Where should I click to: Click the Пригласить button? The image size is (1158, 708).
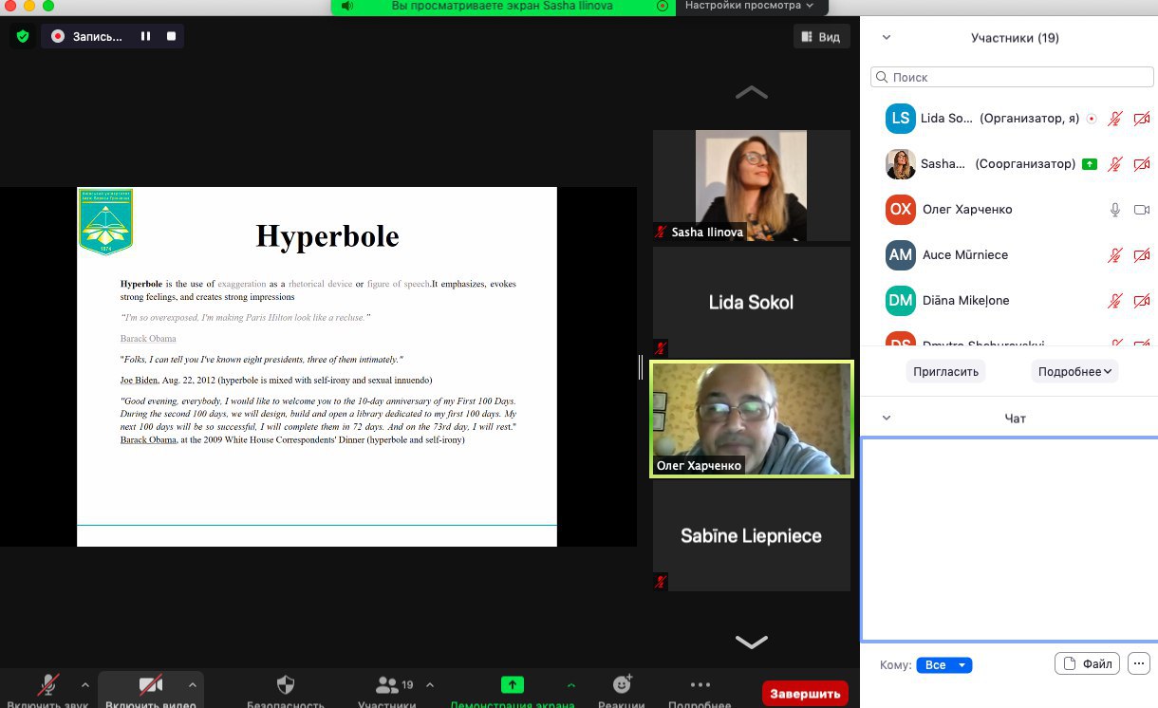click(945, 371)
